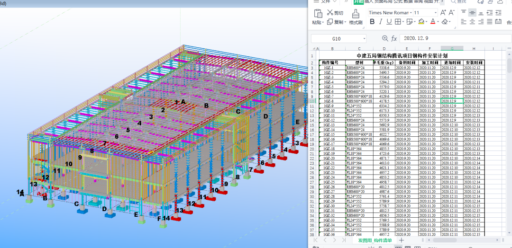Expand the eraser clear dropdown arrow
This screenshot has width=512, height=248.
point(449,22)
